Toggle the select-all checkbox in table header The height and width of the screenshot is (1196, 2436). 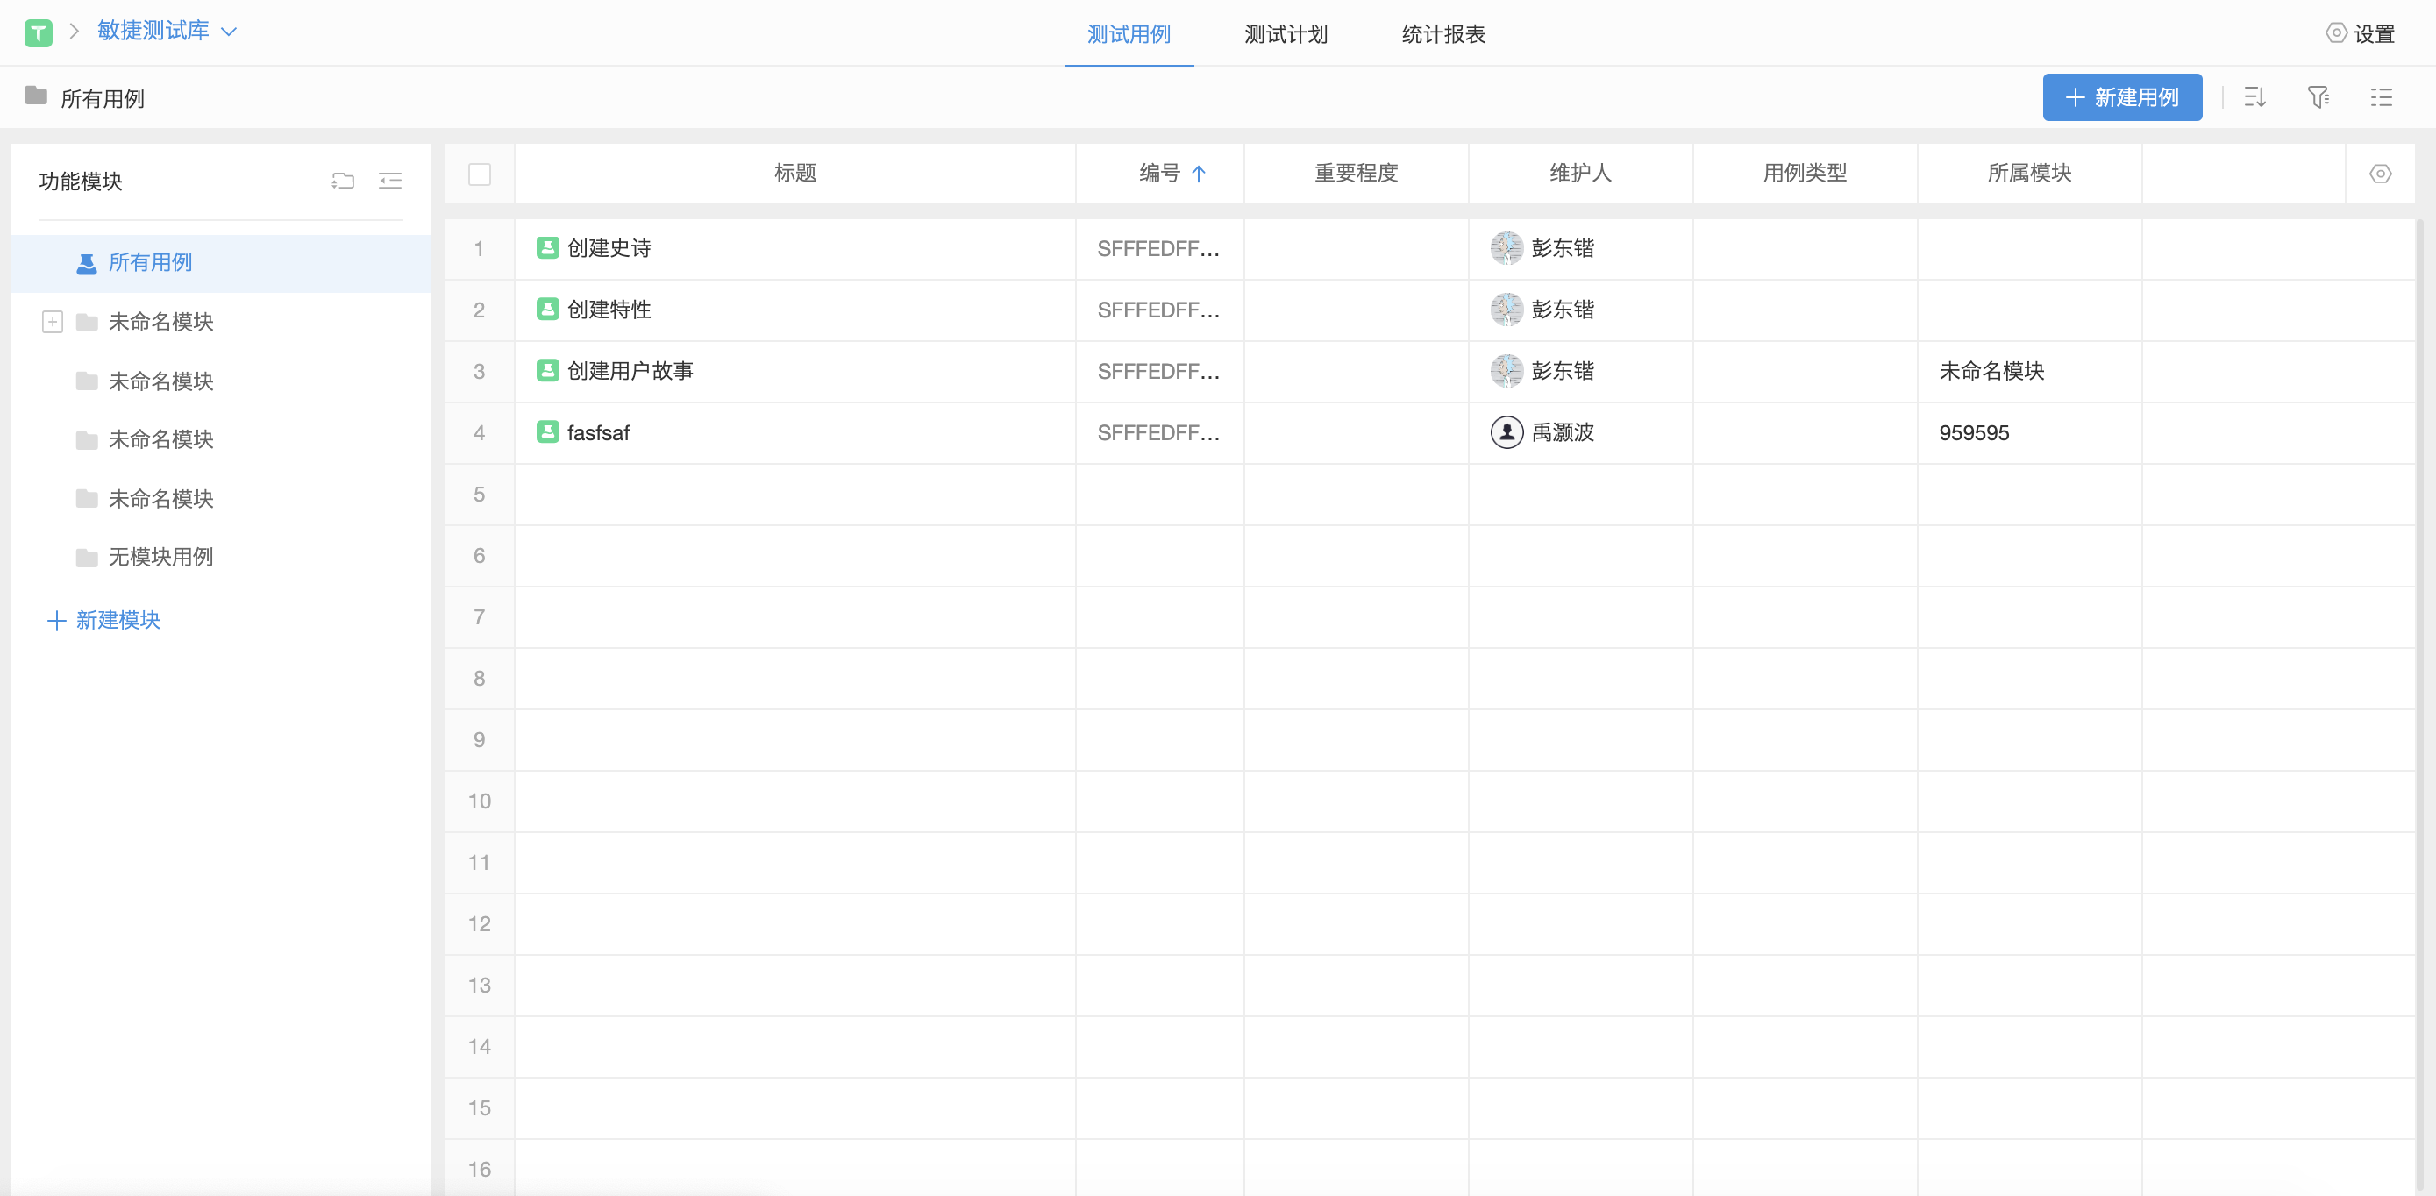pos(480,174)
